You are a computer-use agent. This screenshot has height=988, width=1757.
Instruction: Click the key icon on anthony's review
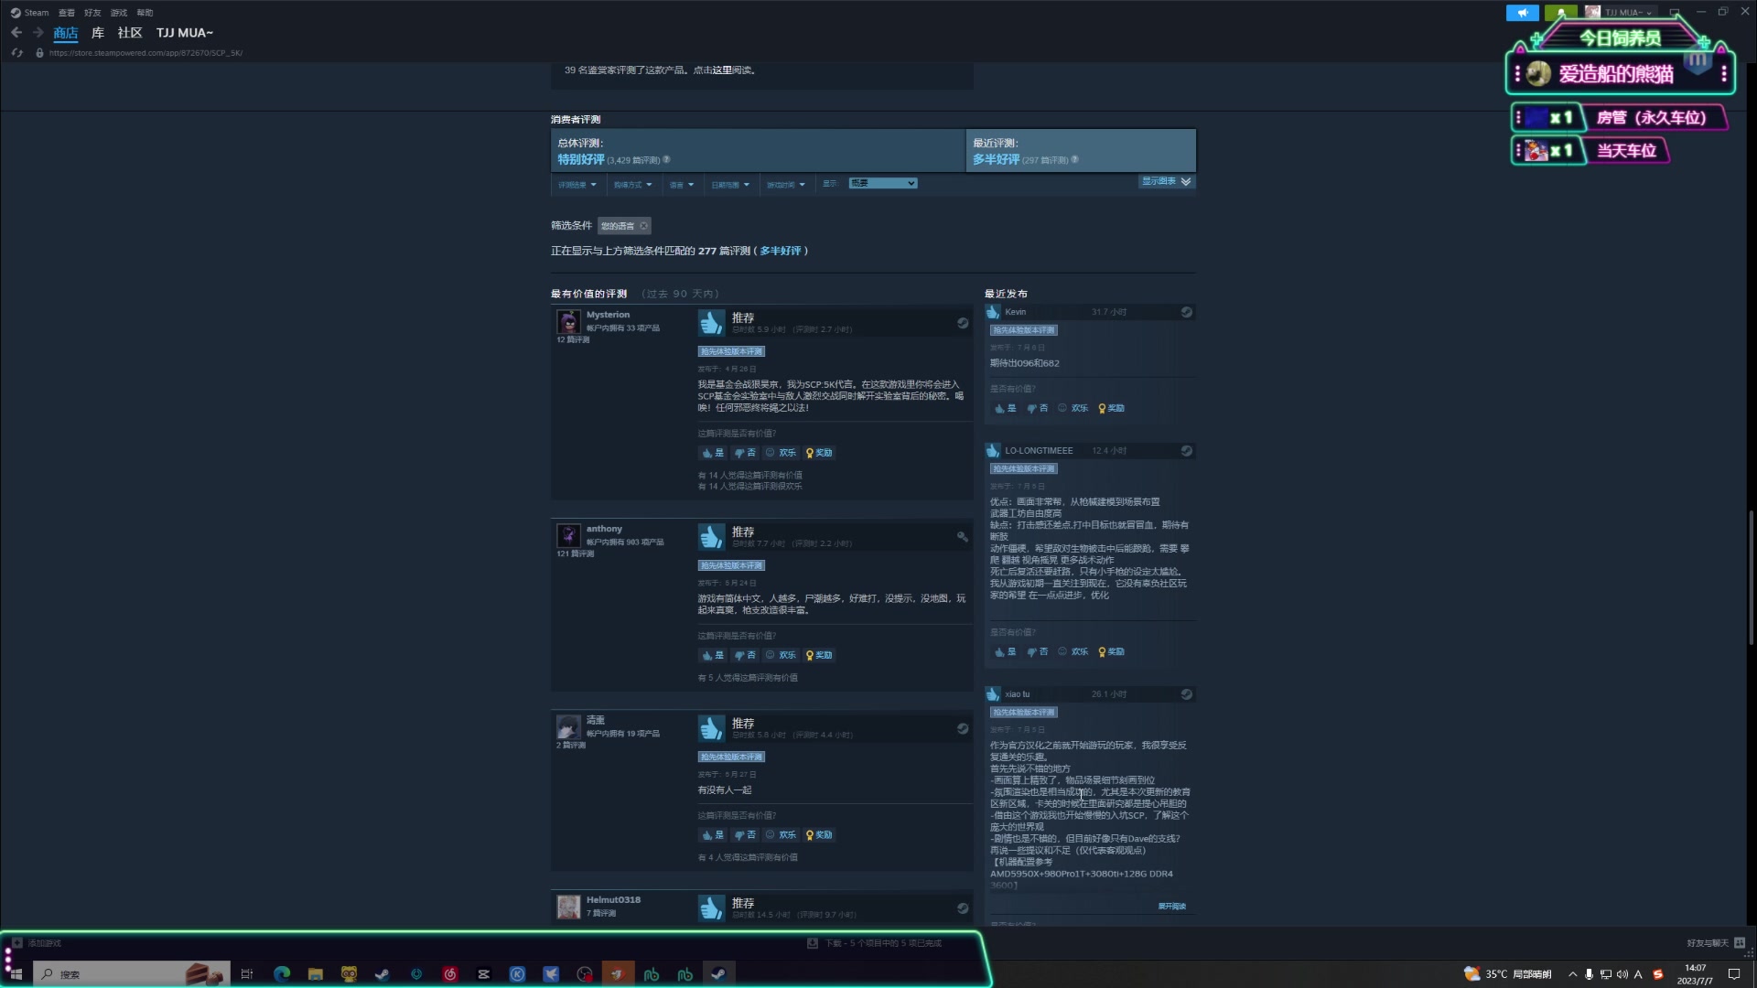click(x=963, y=537)
